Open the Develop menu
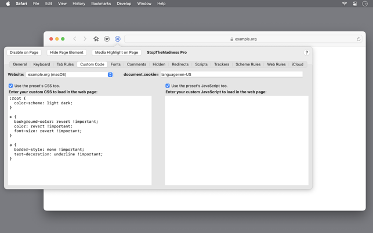 [x=124, y=3]
